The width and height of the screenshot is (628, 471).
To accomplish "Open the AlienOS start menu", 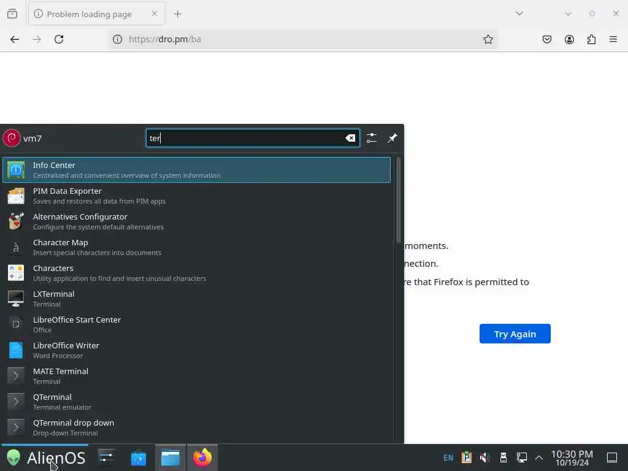I will coord(45,458).
